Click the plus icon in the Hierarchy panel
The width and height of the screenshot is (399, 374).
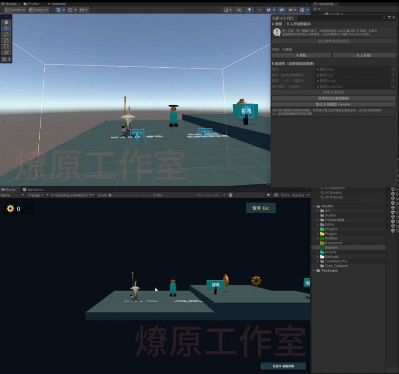coord(315,9)
